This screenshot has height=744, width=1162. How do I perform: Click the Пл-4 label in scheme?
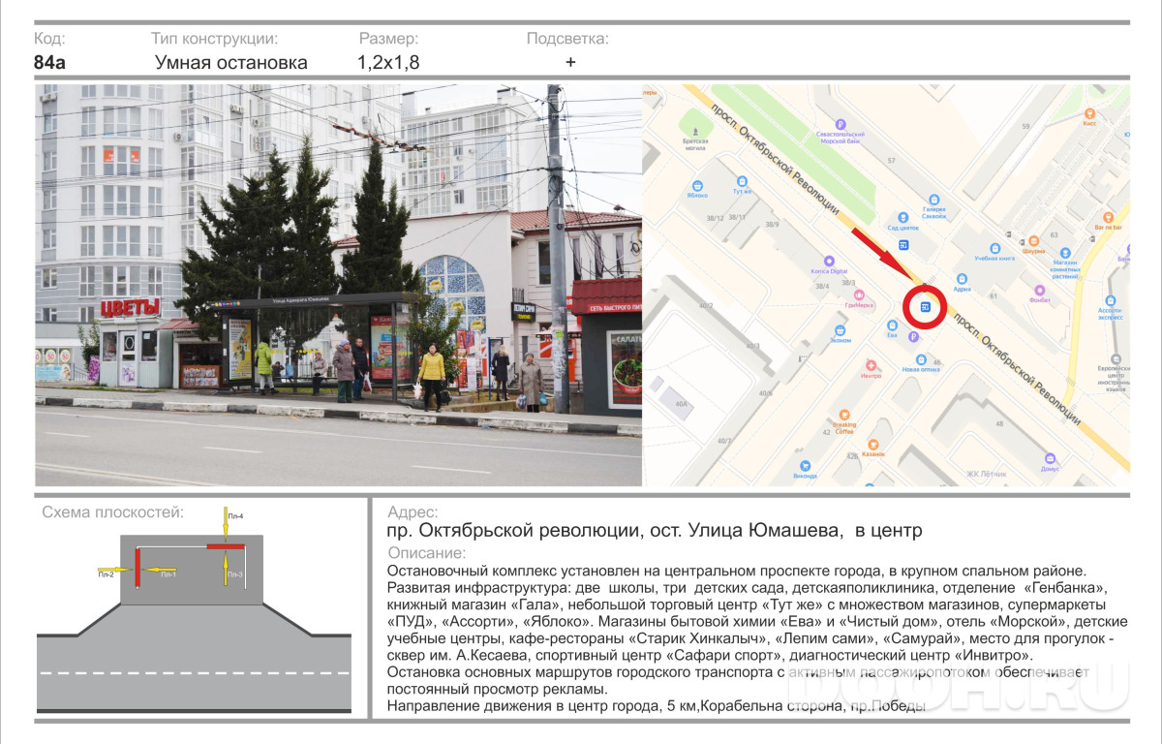235,516
